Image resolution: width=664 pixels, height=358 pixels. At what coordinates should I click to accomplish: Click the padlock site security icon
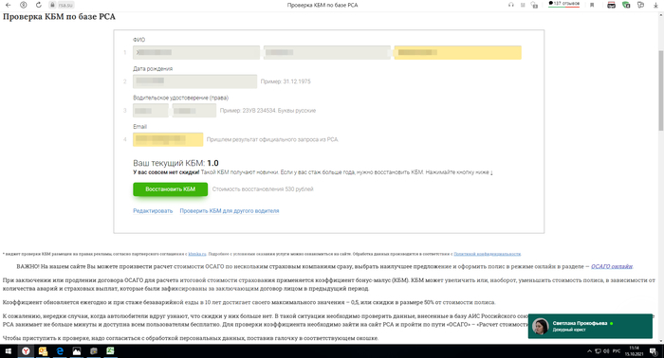(52, 5)
